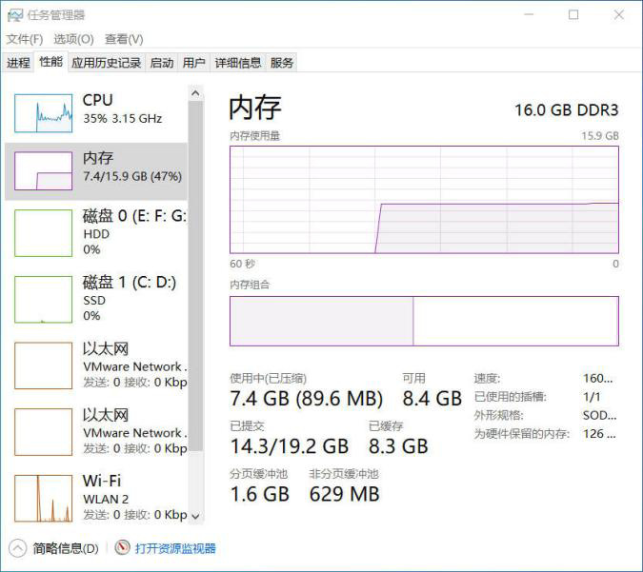Switch to the Processes (进程) tab
The image size is (643, 572).
18,63
